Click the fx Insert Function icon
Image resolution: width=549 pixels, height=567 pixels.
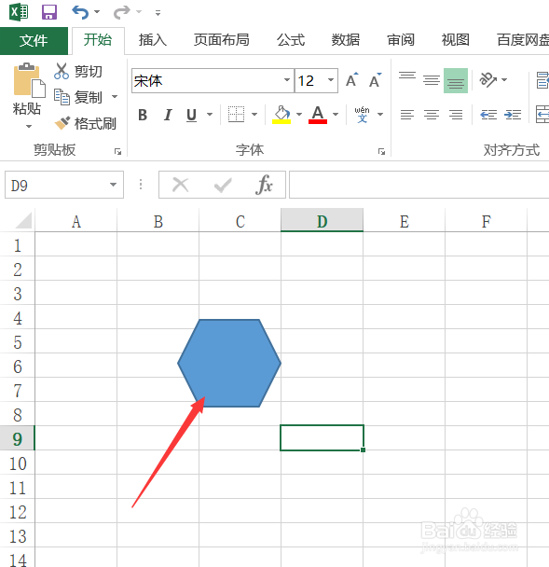(x=264, y=185)
